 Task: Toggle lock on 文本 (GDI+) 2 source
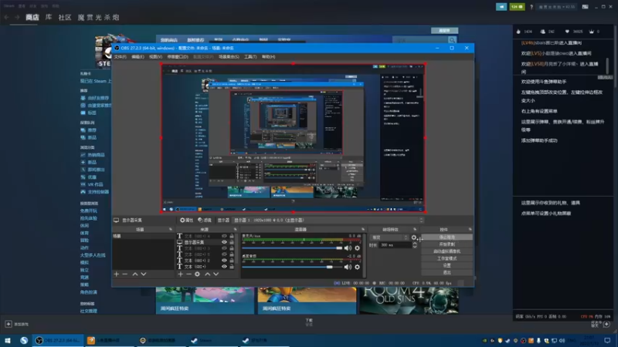pos(232,261)
